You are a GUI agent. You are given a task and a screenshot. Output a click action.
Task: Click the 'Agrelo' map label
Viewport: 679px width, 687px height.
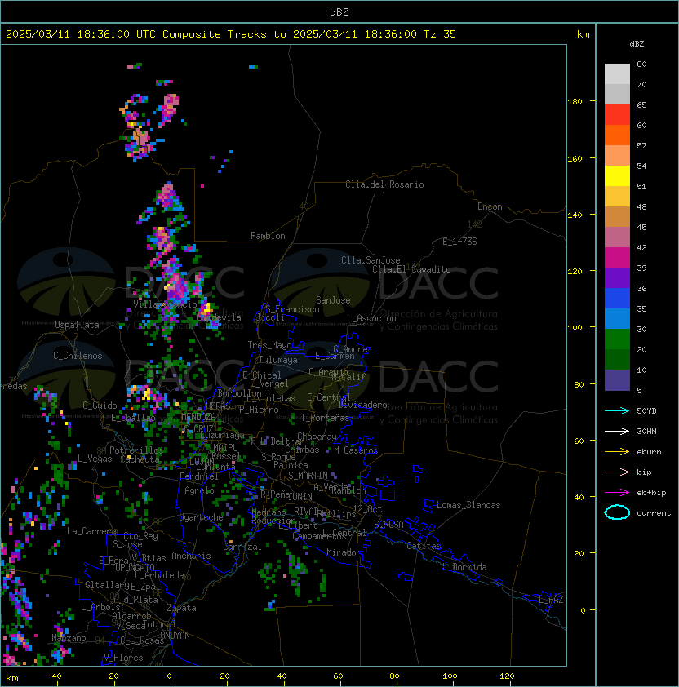(199, 490)
